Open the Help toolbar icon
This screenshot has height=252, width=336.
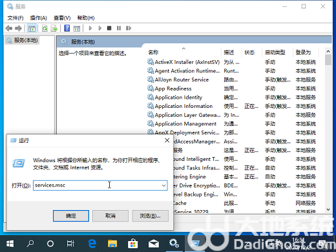[67, 28]
